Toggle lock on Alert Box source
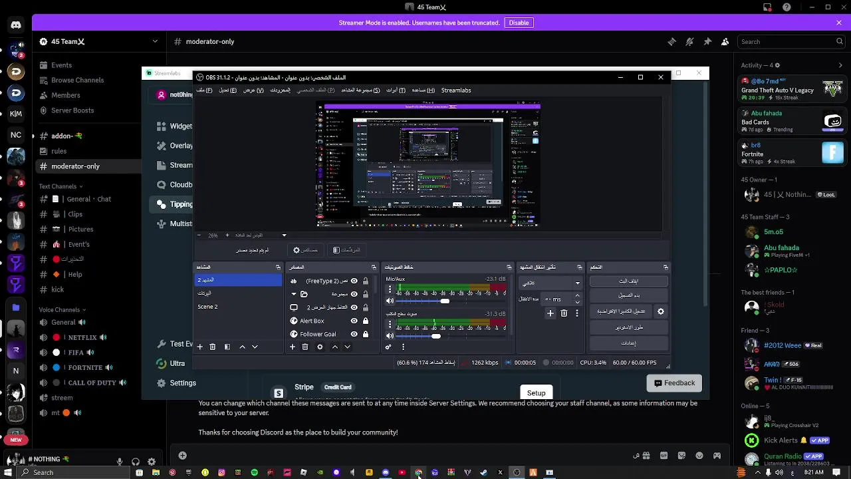This screenshot has height=479, width=851. [x=365, y=321]
